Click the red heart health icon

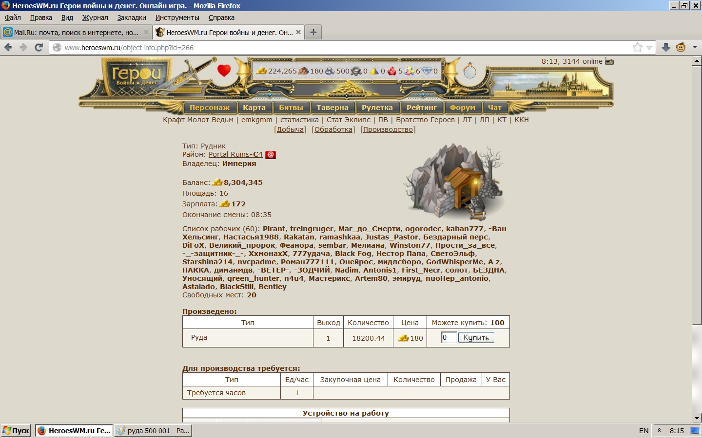(224, 71)
